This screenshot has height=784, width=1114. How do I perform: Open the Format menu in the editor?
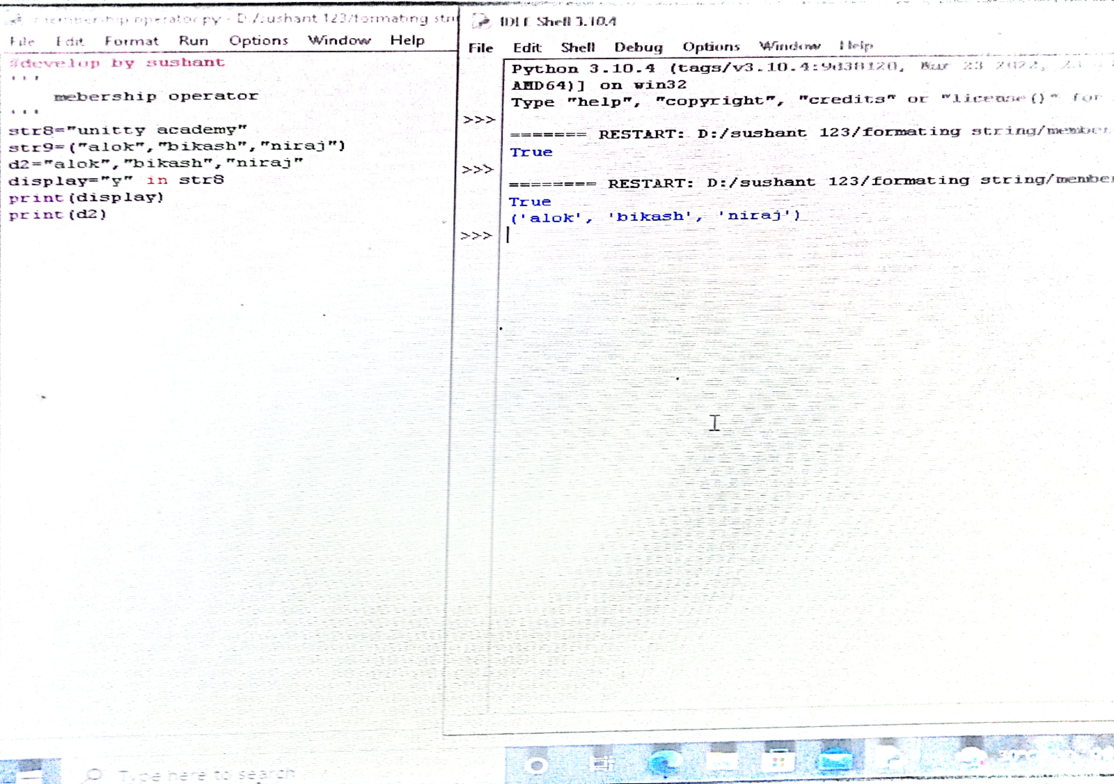coord(132,41)
